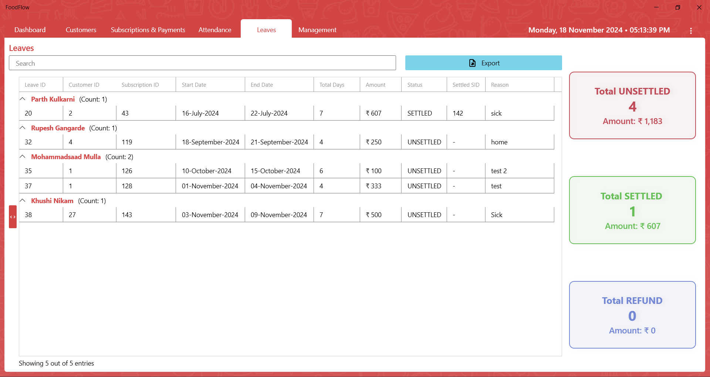710x377 pixels.
Task: Open the Attendance tab
Action: point(215,30)
